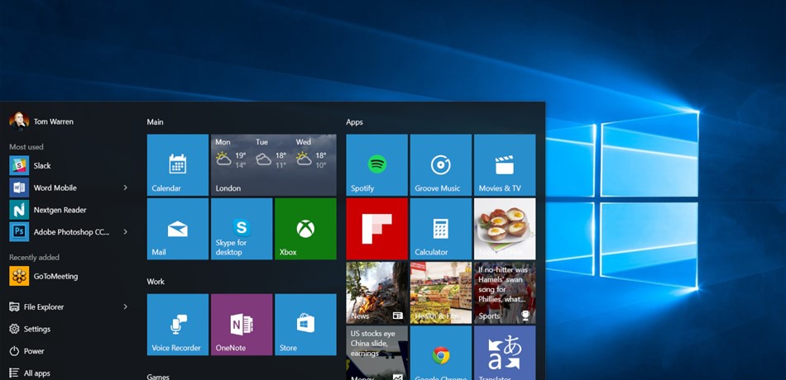
Task: Expand Word Mobile jump list arrow
Action: [125, 188]
